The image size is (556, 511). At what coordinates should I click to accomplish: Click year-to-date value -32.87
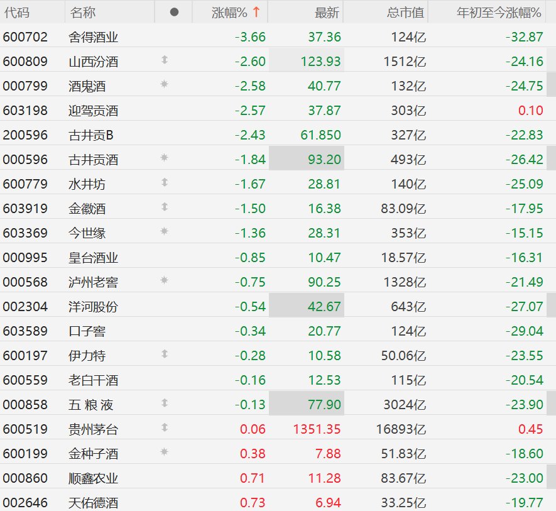tap(524, 37)
